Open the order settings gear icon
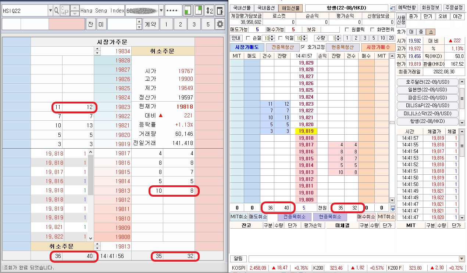The height and width of the screenshot is (273, 467). pos(220,25)
